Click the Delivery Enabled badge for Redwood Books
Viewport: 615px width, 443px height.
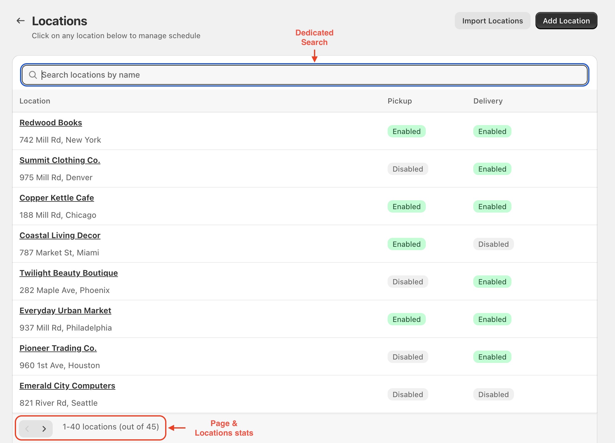coord(492,132)
